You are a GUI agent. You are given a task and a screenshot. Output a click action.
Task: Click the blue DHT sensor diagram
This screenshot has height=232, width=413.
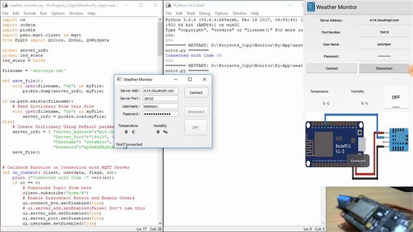point(399,140)
